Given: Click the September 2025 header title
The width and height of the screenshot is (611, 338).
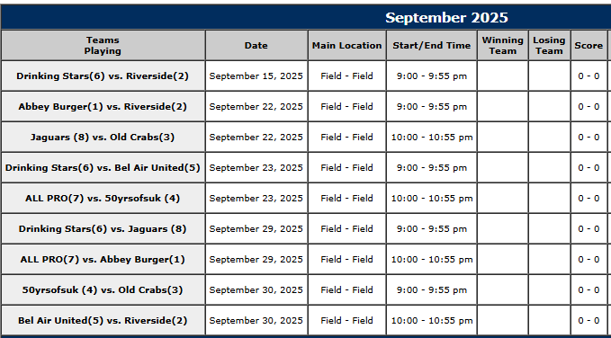Looking at the screenshot, I should [x=446, y=17].
